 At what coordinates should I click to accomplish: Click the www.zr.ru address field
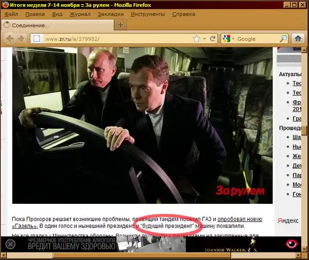point(113,39)
